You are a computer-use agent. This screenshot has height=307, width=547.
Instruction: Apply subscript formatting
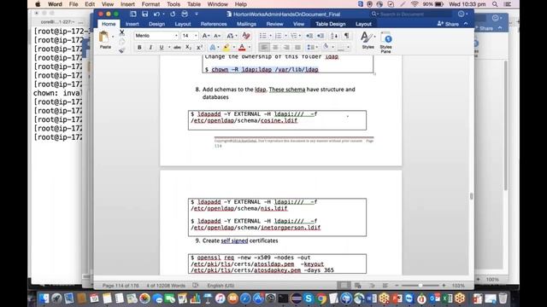coord(188,48)
